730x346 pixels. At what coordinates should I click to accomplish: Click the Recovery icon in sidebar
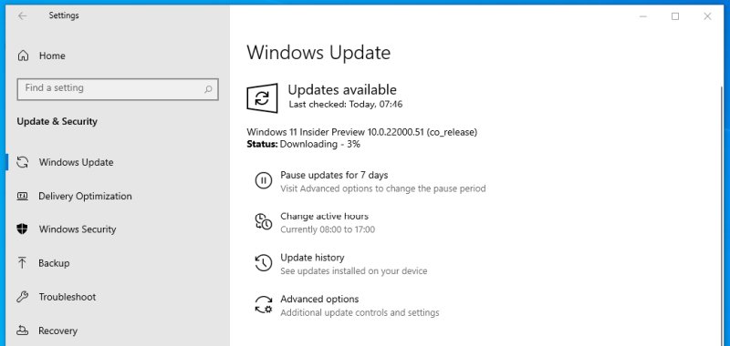pyautogui.click(x=22, y=331)
